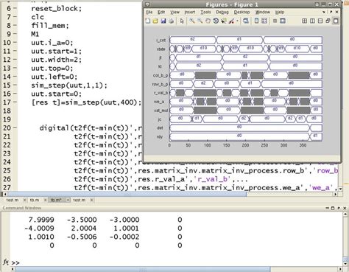Open the Debug menu in Figures window
349x272 pixels.
coord(222,12)
